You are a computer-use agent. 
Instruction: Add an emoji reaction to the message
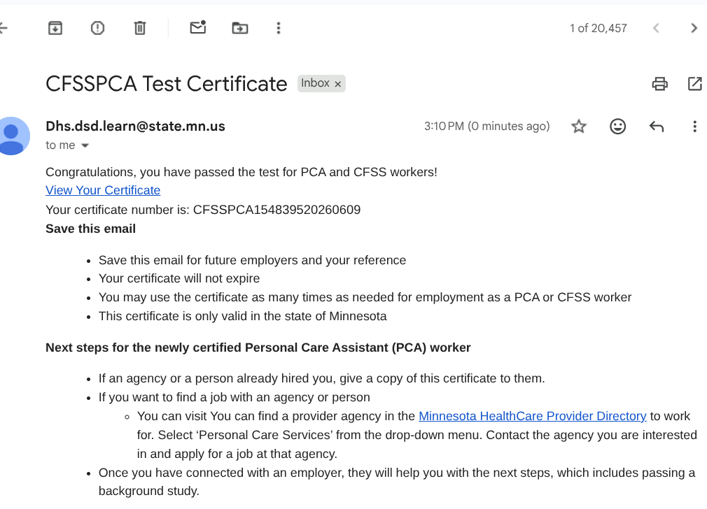point(617,126)
